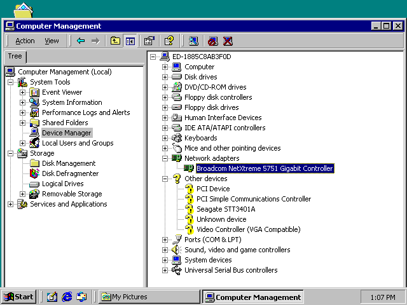
Task: Switch to My Pictures taskbar button
Action: click(x=149, y=297)
